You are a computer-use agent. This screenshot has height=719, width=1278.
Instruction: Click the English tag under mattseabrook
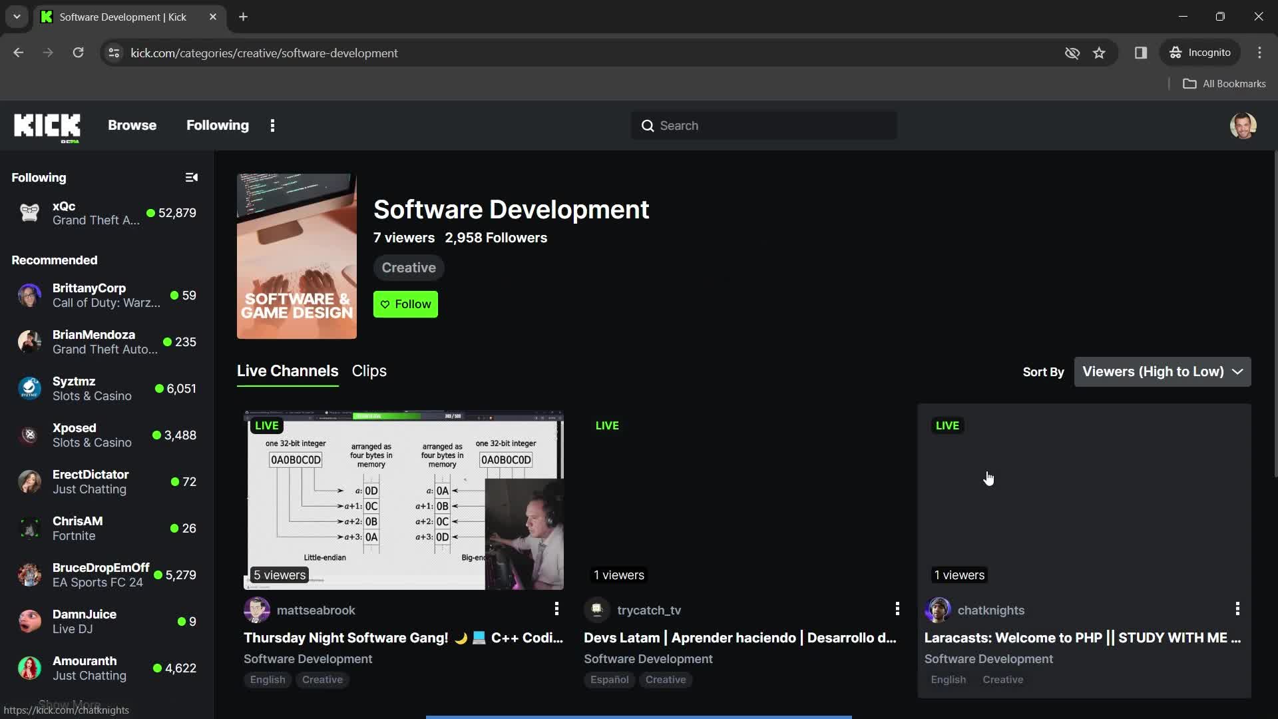coord(268,680)
